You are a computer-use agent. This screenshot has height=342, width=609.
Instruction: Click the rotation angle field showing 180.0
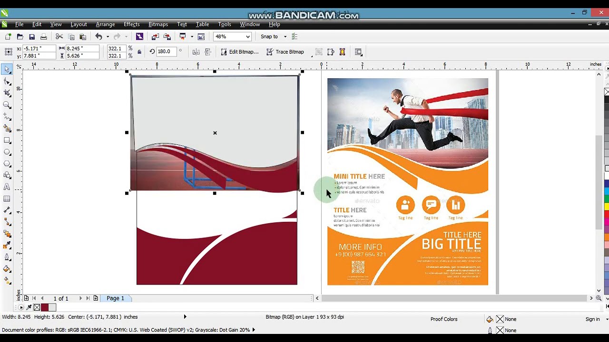coord(166,51)
